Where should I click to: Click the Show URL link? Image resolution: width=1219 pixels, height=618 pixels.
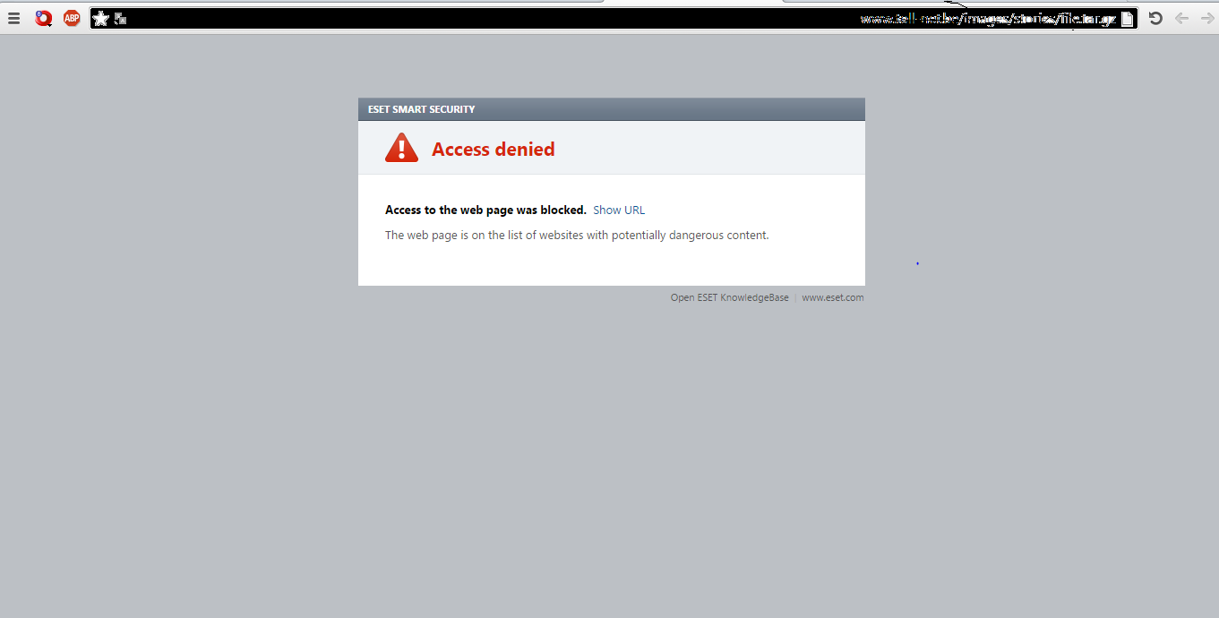click(x=619, y=210)
